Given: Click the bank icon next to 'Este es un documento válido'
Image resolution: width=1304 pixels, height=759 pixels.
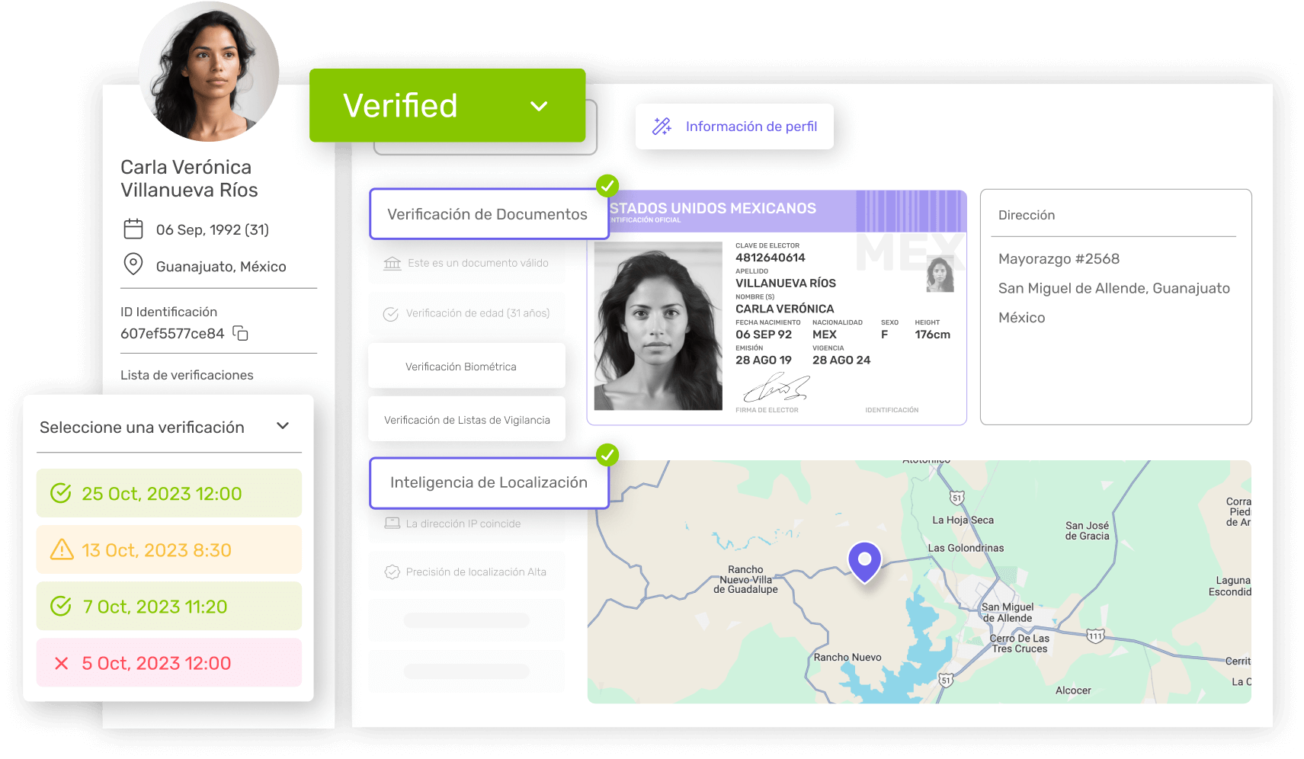Looking at the screenshot, I should 391,263.
